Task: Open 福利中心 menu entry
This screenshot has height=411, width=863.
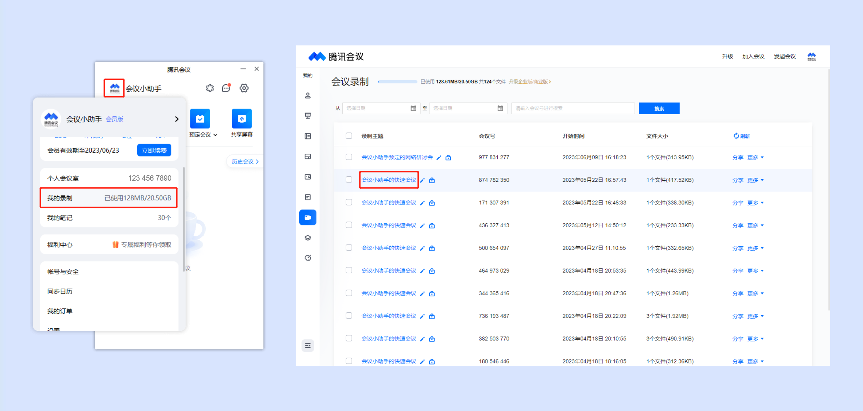Action: tap(109, 245)
